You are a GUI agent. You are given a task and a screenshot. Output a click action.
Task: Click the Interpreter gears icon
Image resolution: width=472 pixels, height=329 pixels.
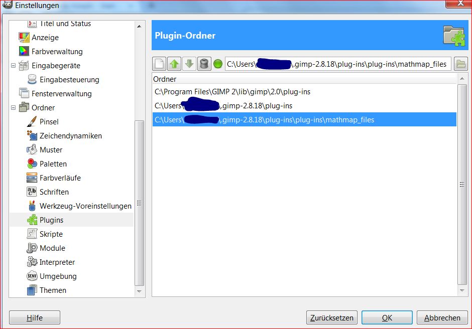32,262
